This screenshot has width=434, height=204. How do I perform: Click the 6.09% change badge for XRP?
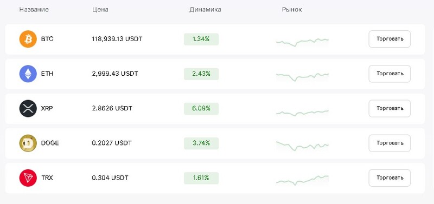pyautogui.click(x=201, y=109)
